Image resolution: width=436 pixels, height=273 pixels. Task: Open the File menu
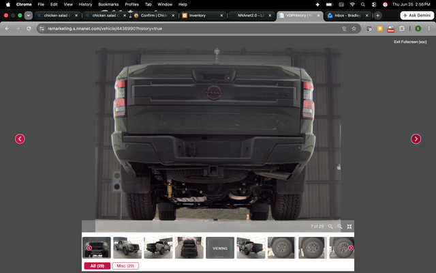pyautogui.click(x=41, y=5)
